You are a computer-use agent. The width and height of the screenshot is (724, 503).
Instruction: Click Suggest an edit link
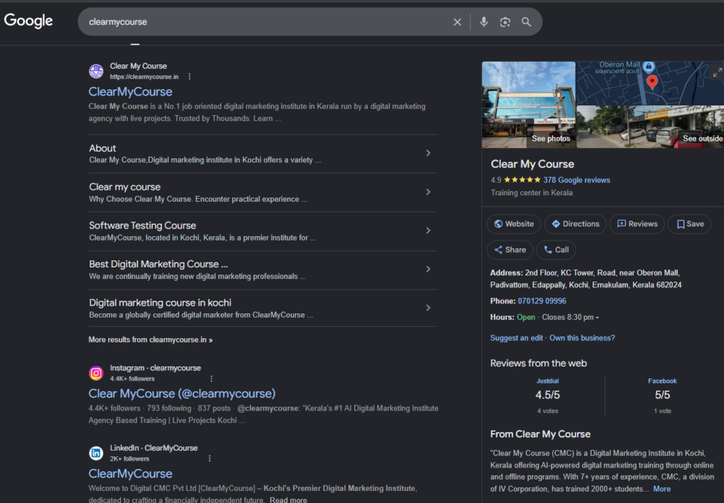click(x=516, y=338)
